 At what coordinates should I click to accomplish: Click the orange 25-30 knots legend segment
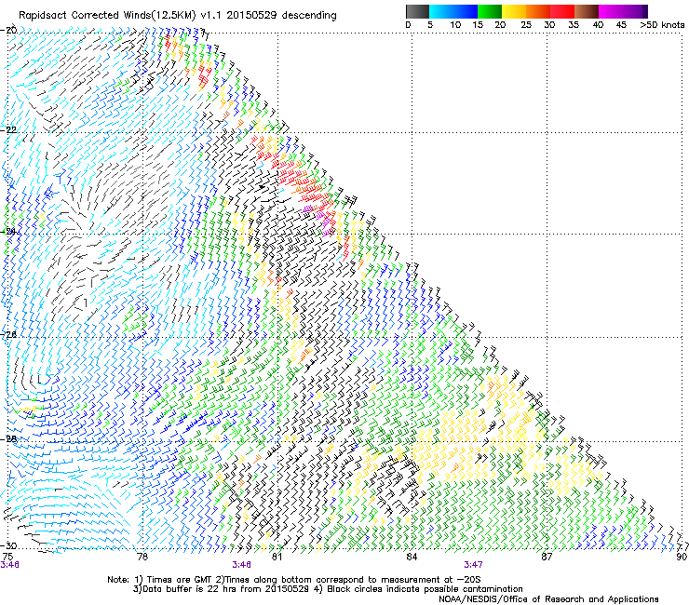[538, 11]
